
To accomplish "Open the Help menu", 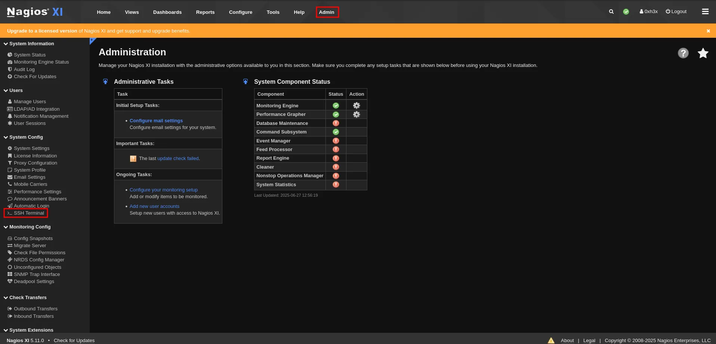I will [299, 12].
